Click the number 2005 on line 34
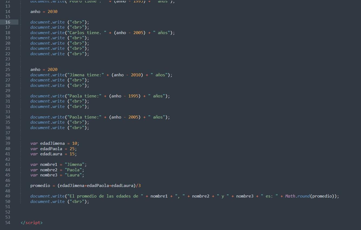 tap(133, 117)
